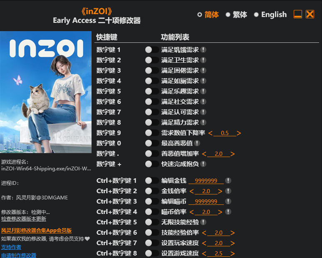Increase 喵币倍率 with right arrow
Screen dimensions: 322x258
click(x=220, y=212)
